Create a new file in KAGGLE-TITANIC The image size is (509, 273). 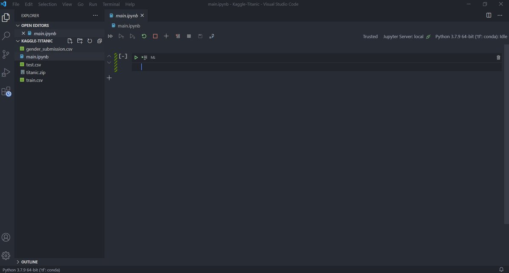pos(70,41)
